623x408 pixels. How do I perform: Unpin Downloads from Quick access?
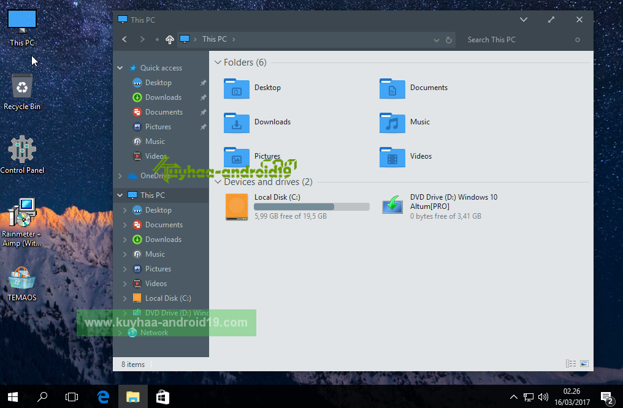[203, 97]
